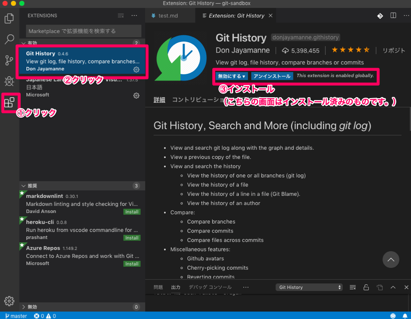Select Git History in extensions list
The width and height of the screenshot is (411, 319).
pyautogui.click(x=82, y=61)
